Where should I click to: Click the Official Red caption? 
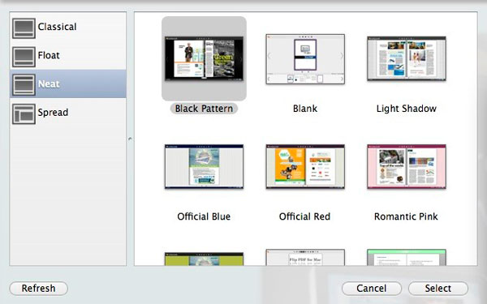click(304, 216)
